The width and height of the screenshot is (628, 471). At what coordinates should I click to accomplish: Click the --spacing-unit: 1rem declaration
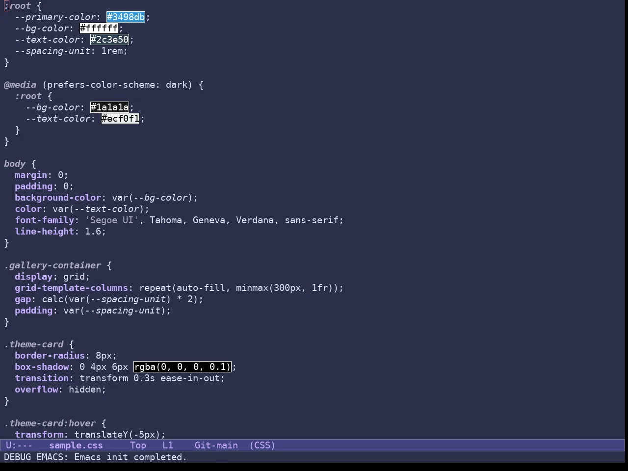click(x=71, y=51)
